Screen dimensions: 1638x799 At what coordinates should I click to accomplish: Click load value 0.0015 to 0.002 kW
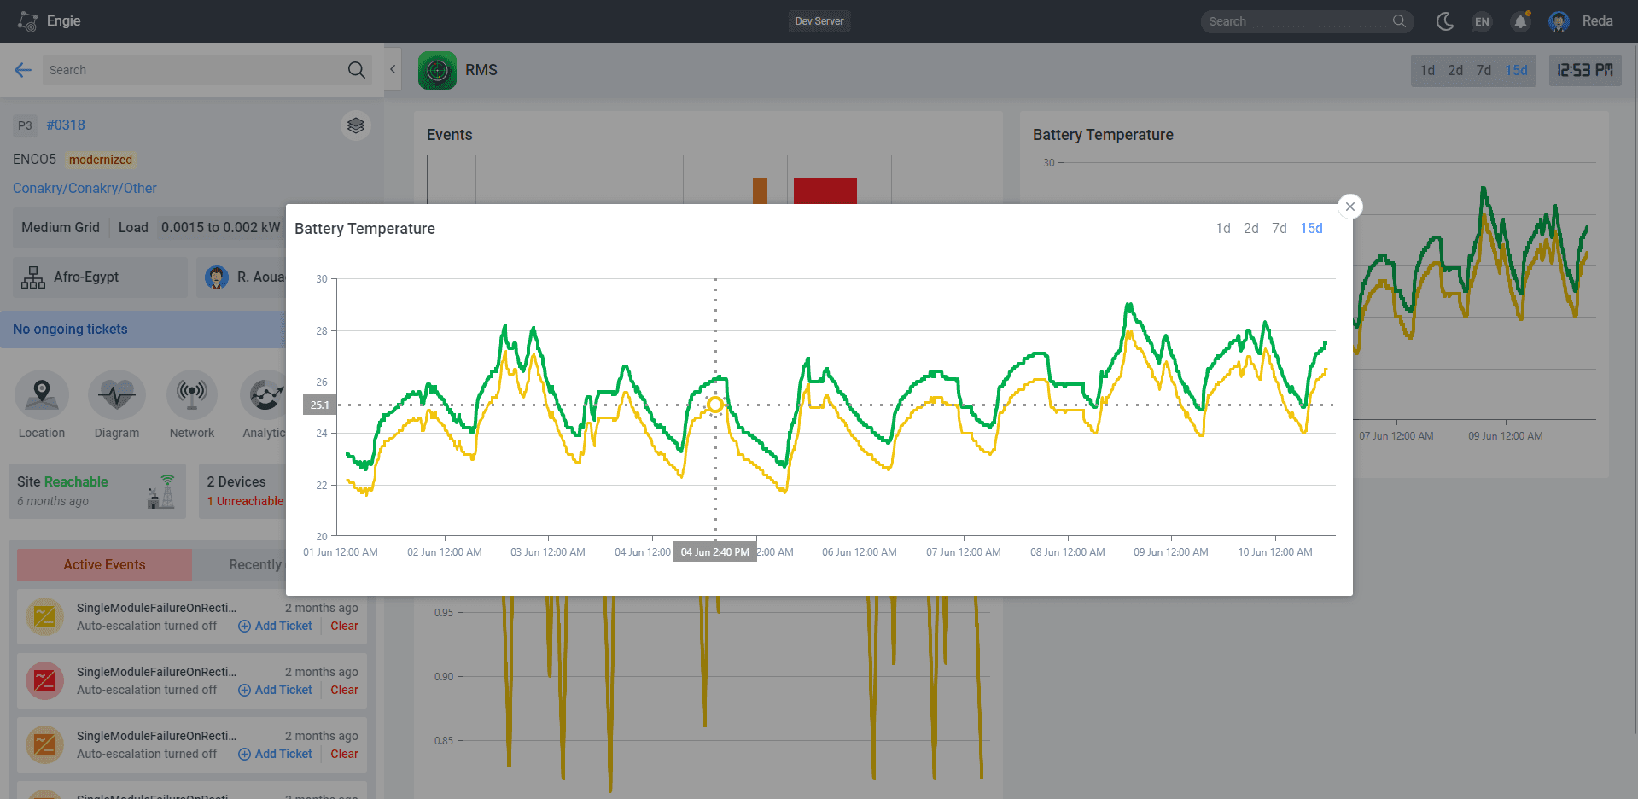(x=220, y=227)
